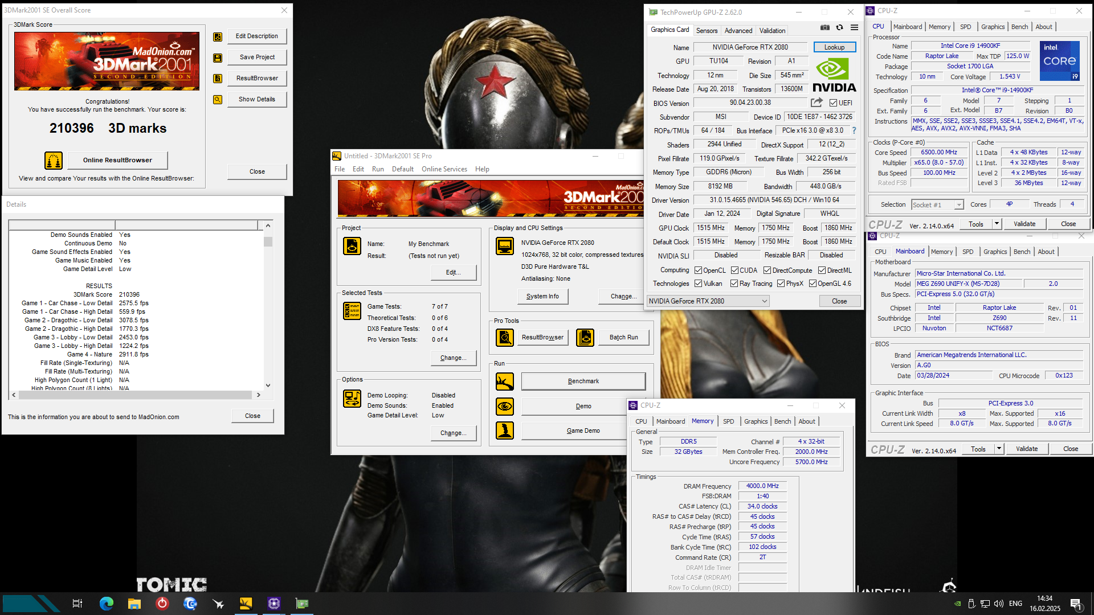
Task: Click the Details horizontal scroll-left arrow
Action: (14, 395)
